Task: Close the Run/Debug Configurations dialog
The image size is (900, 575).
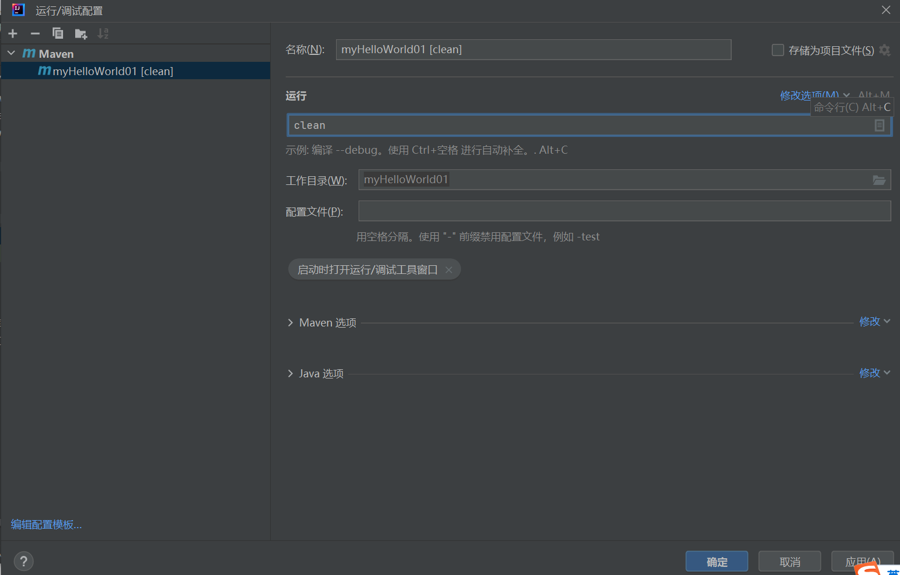Action: 886,10
